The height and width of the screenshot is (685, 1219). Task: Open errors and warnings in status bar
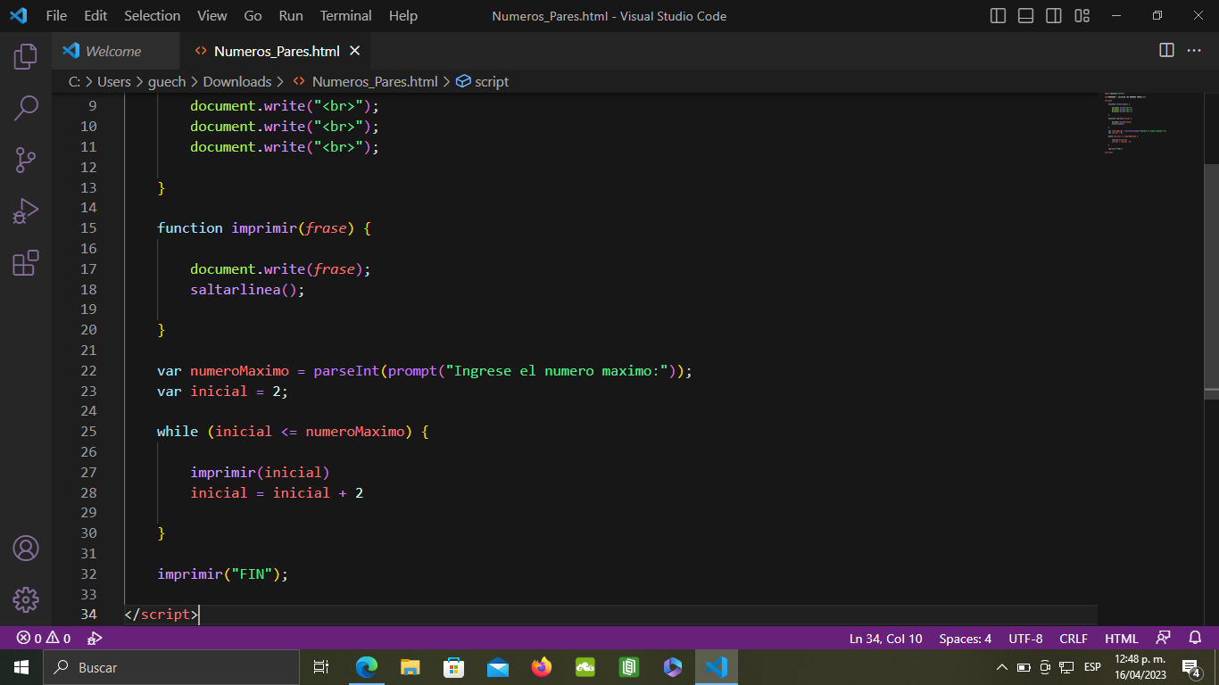tap(44, 639)
